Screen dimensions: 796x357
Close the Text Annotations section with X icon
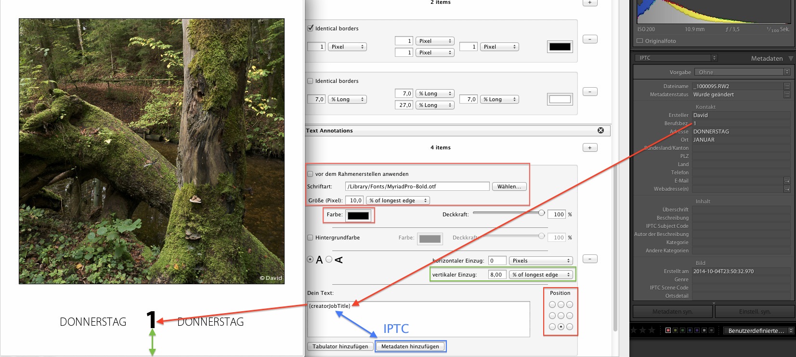[600, 130]
